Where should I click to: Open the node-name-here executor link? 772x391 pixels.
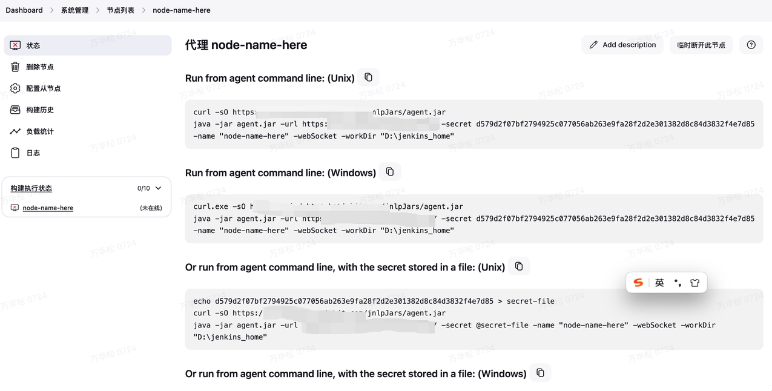tap(48, 208)
